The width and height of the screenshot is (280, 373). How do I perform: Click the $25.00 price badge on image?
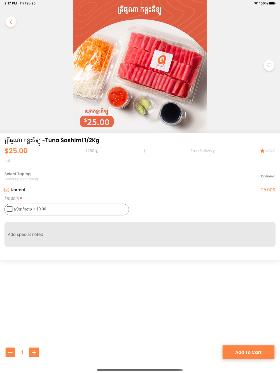pos(97,122)
